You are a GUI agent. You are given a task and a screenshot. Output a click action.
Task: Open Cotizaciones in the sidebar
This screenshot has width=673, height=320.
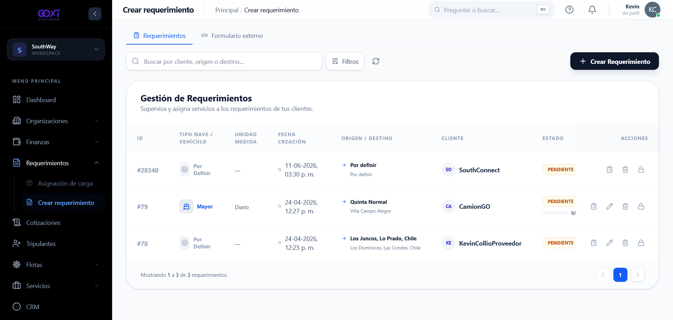56,223
